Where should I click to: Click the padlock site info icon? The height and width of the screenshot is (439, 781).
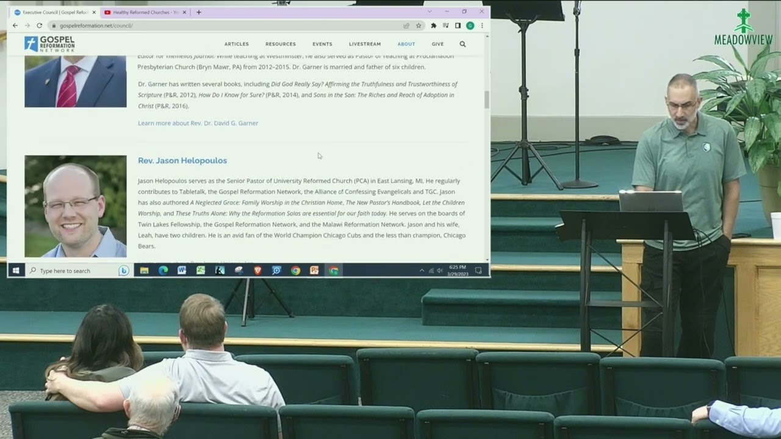[54, 26]
